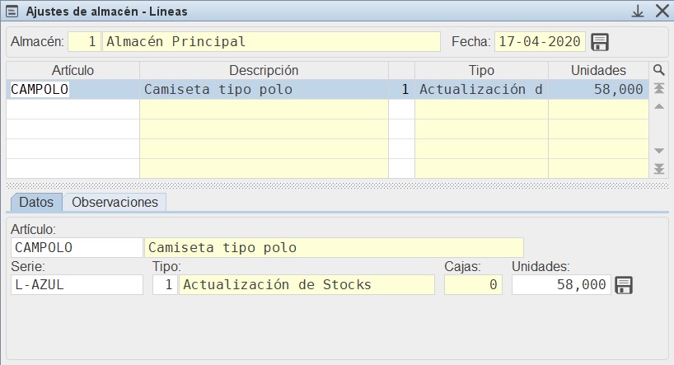Viewport: 674px width, 365px height.
Task: Click the Almacén number field
Action: 84,42
